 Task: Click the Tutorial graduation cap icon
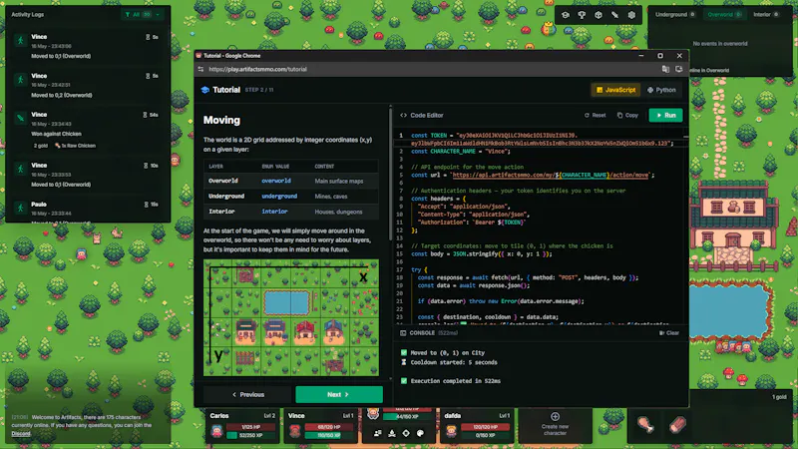(x=205, y=90)
